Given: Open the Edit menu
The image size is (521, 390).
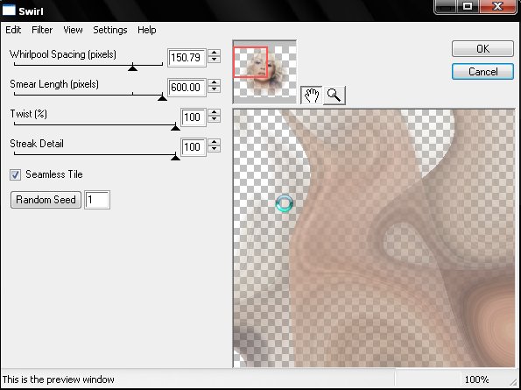Looking at the screenshot, I should click(x=13, y=30).
